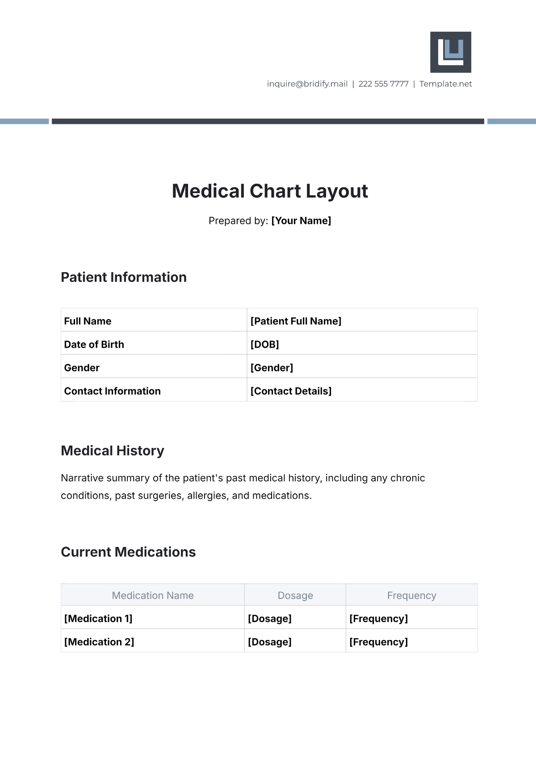Click the [DOB] placeholder cell
Image resolution: width=536 pixels, height=758 pixels.
[x=264, y=344]
